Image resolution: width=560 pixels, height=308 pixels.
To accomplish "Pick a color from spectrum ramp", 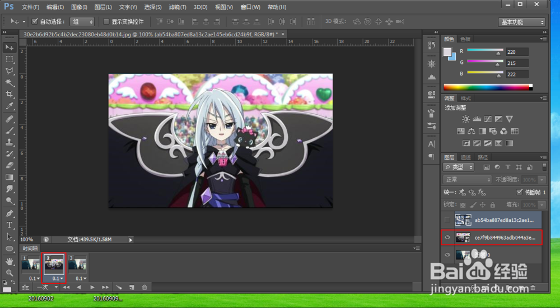I will pos(488,87).
